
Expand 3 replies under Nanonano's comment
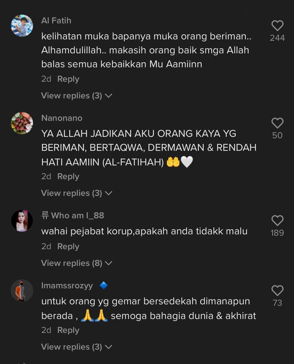(77, 193)
